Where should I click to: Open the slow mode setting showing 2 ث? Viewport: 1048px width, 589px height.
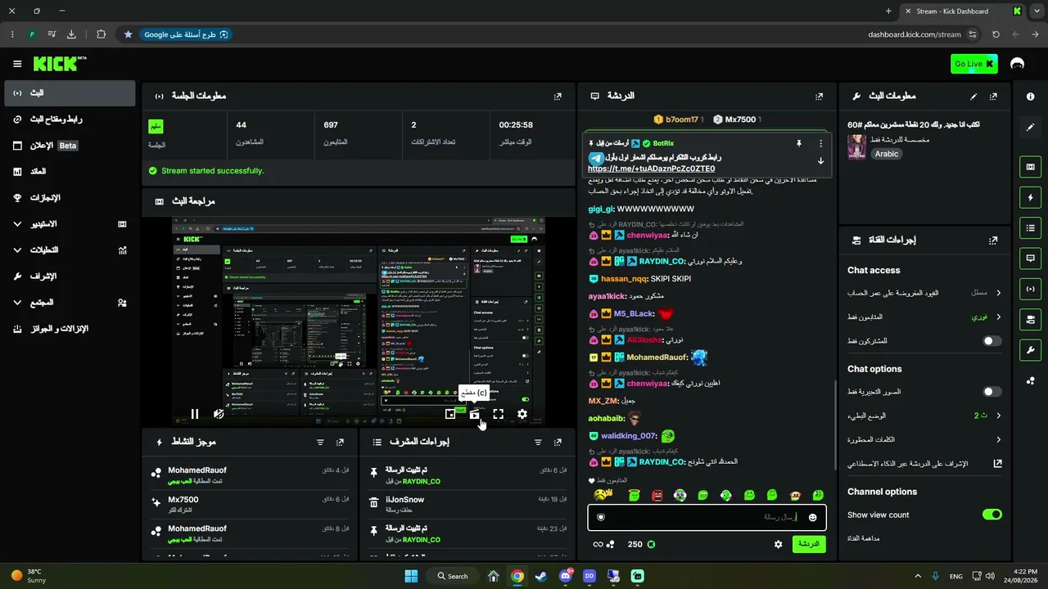[925, 416]
